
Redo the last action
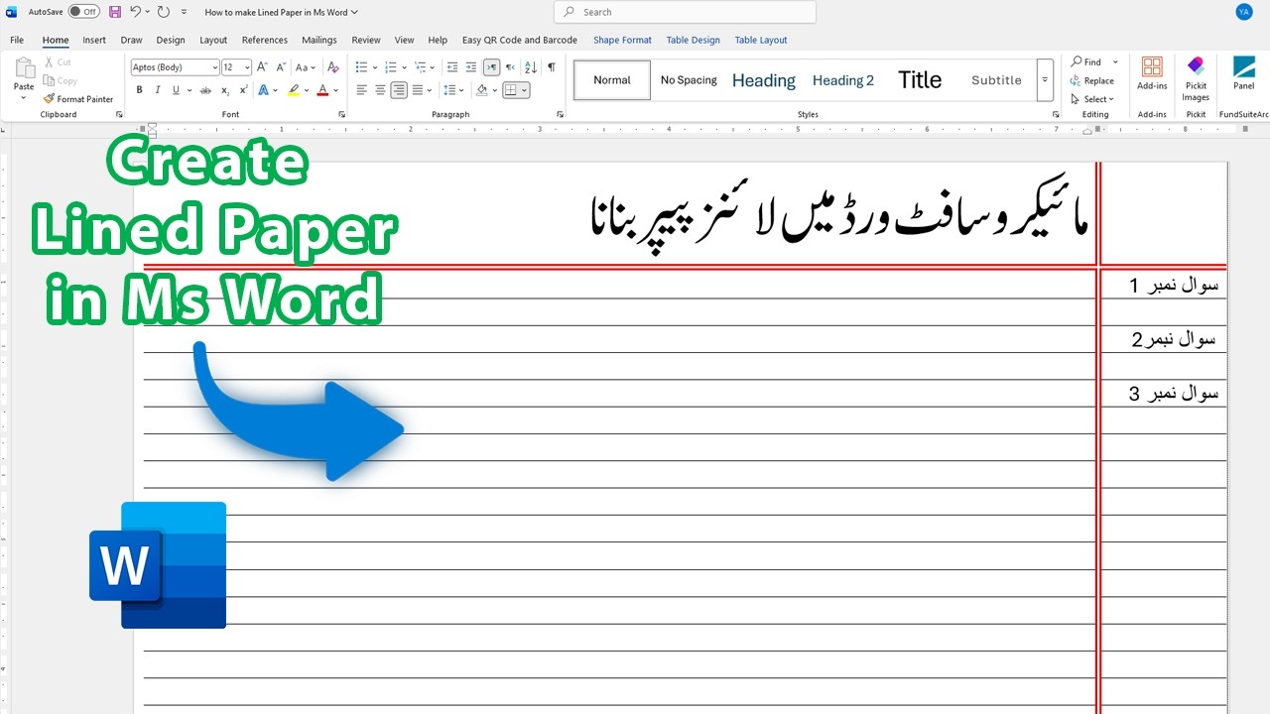(x=163, y=12)
